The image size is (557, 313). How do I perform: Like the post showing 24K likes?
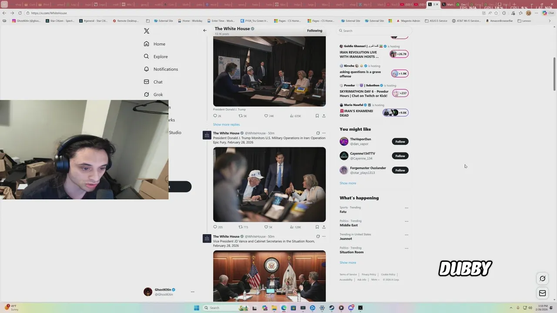pos(269,116)
